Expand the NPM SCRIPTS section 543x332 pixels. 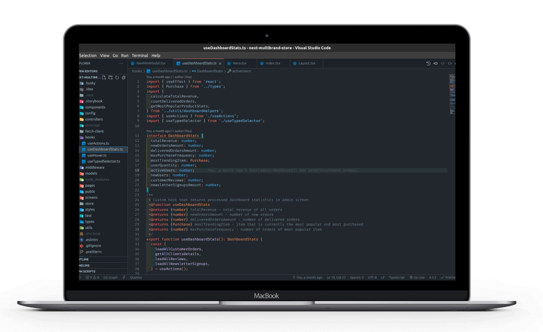[89, 271]
